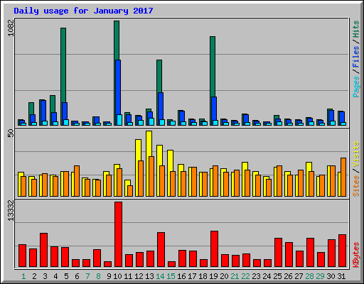Click day label 12 on the x-axis
Screen dimensions: 364x284
pyautogui.click(x=139, y=276)
